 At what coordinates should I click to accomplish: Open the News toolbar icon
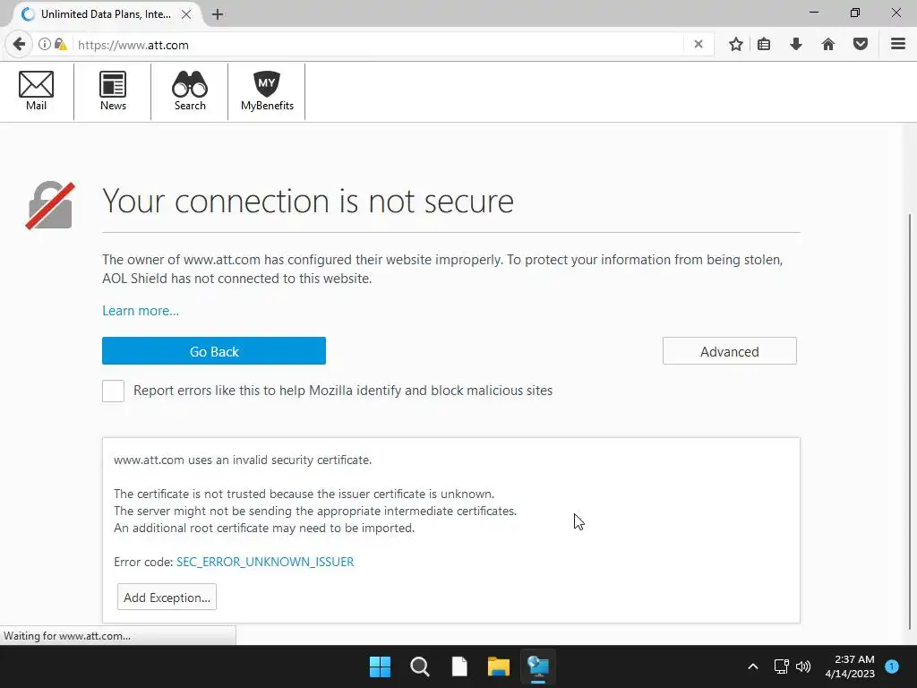pyautogui.click(x=113, y=90)
